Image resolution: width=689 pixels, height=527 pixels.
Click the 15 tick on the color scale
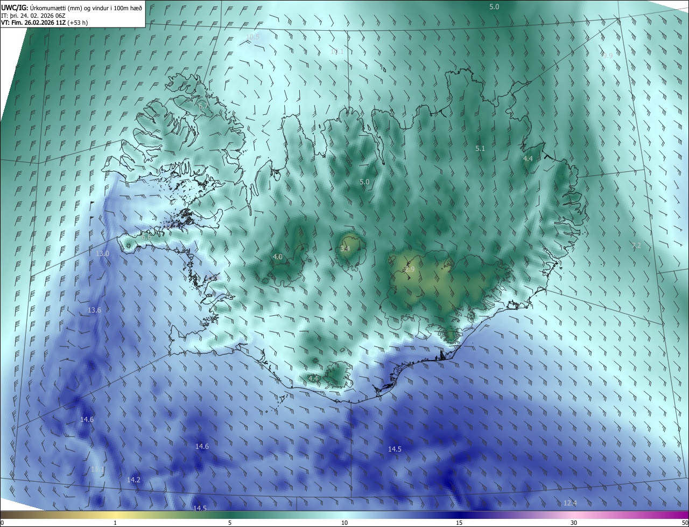click(459, 523)
